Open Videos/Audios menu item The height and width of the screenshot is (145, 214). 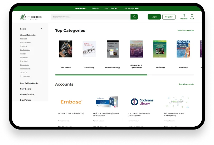[27, 94]
